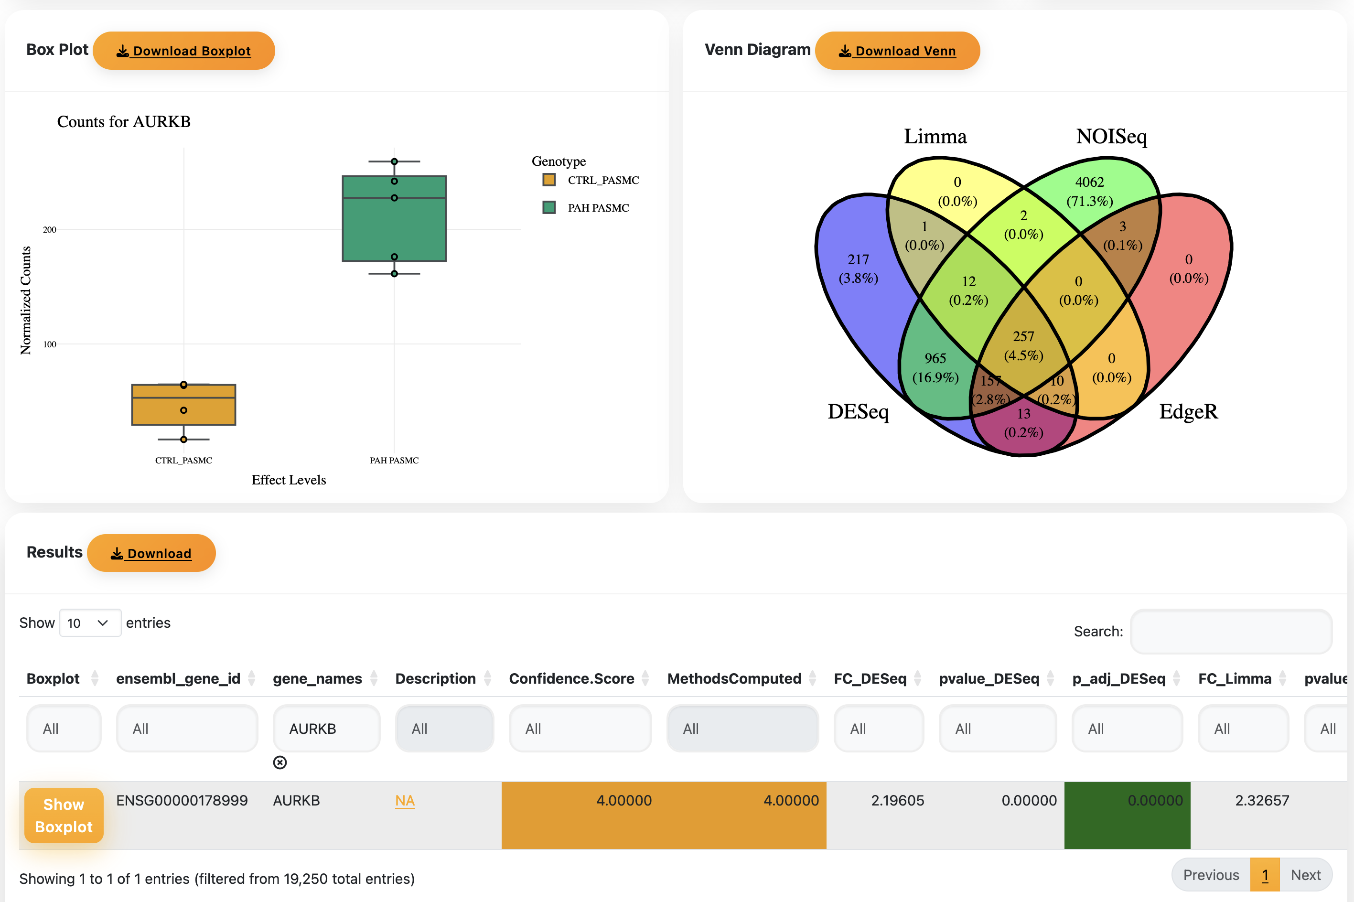This screenshot has height=902, width=1354.
Task: Sort table by Boxplot column arrows
Action: point(95,679)
